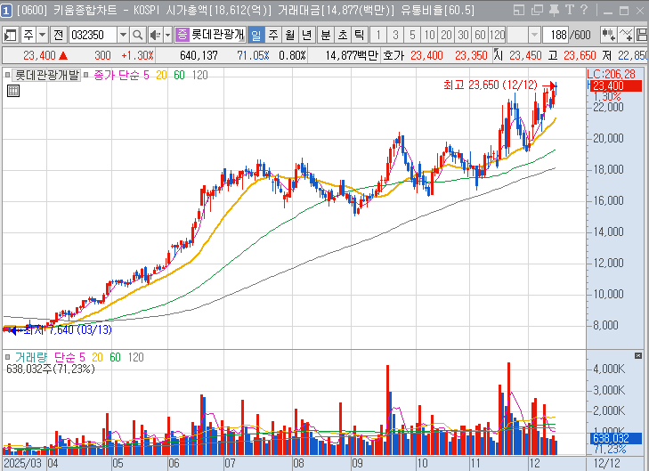The width and height of the screenshot is (649, 471).
Task: Click the speaker sound icon in toolbar
Action: (154, 35)
